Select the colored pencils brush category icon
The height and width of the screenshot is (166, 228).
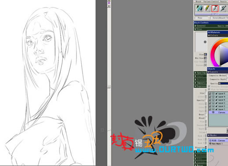pos(207,8)
